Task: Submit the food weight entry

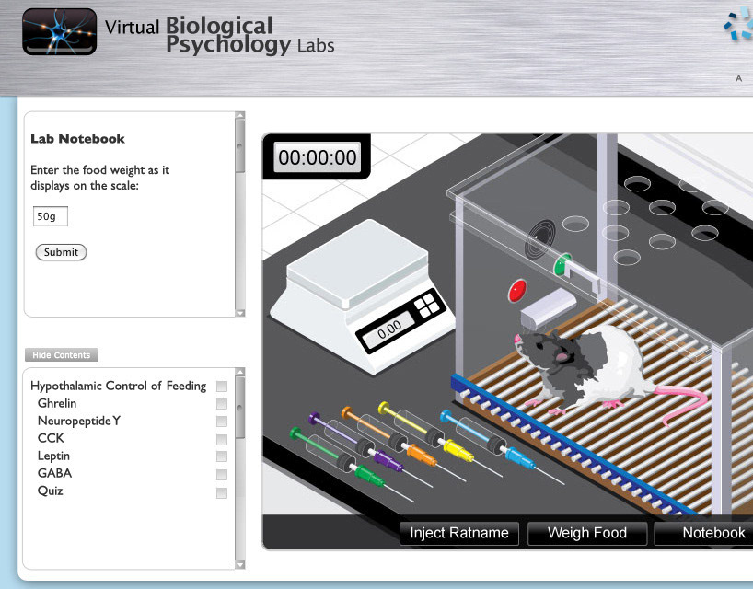Action: [61, 252]
